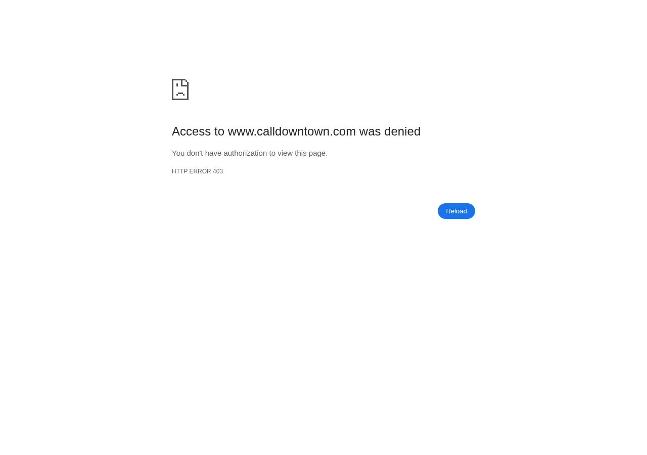Click the phrase 'view this page'
647x455 pixels.
click(301, 153)
